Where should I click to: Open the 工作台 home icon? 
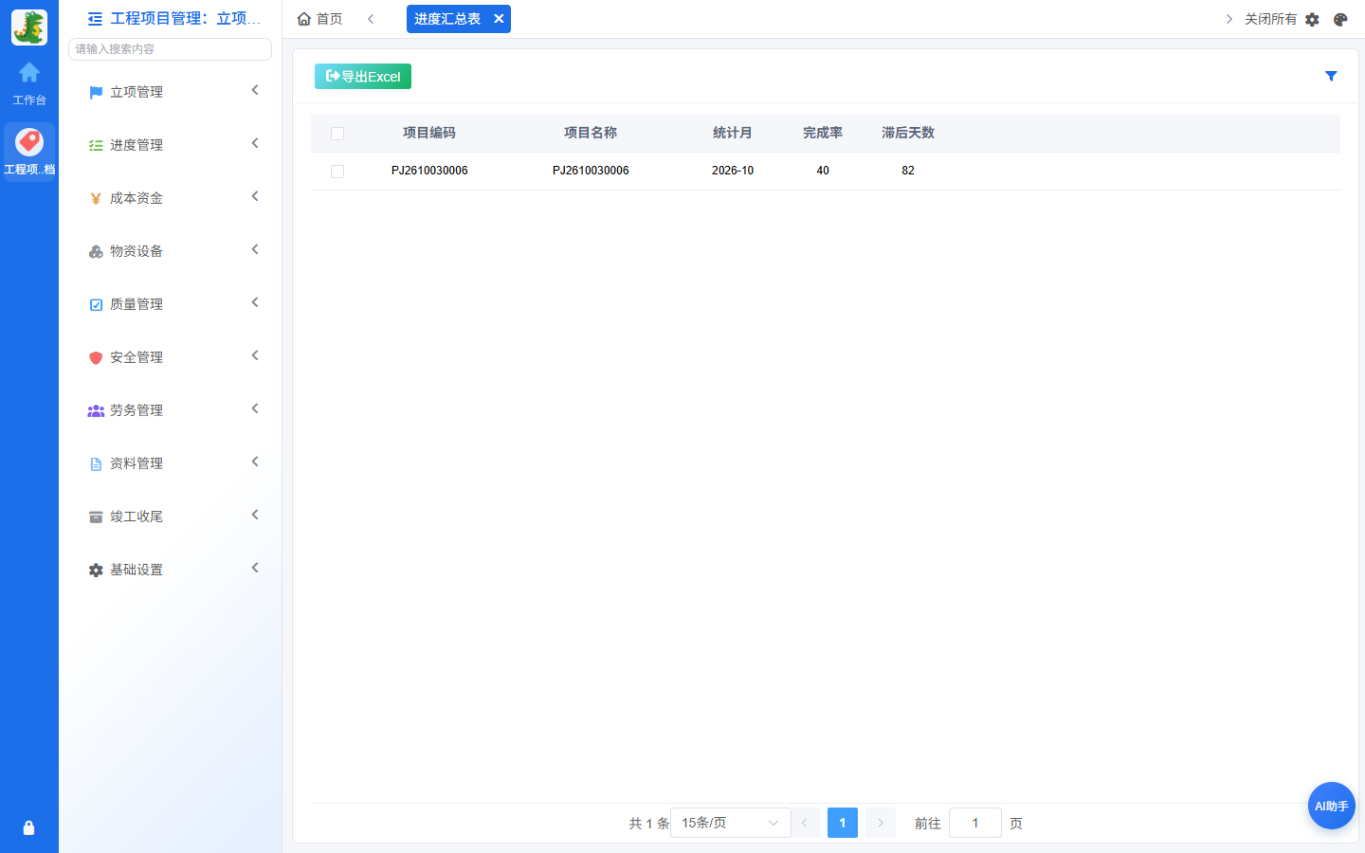[29, 73]
